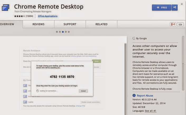Click the third computer icon in My Computers
The image size is (186, 115).
[x=25, y=97]
